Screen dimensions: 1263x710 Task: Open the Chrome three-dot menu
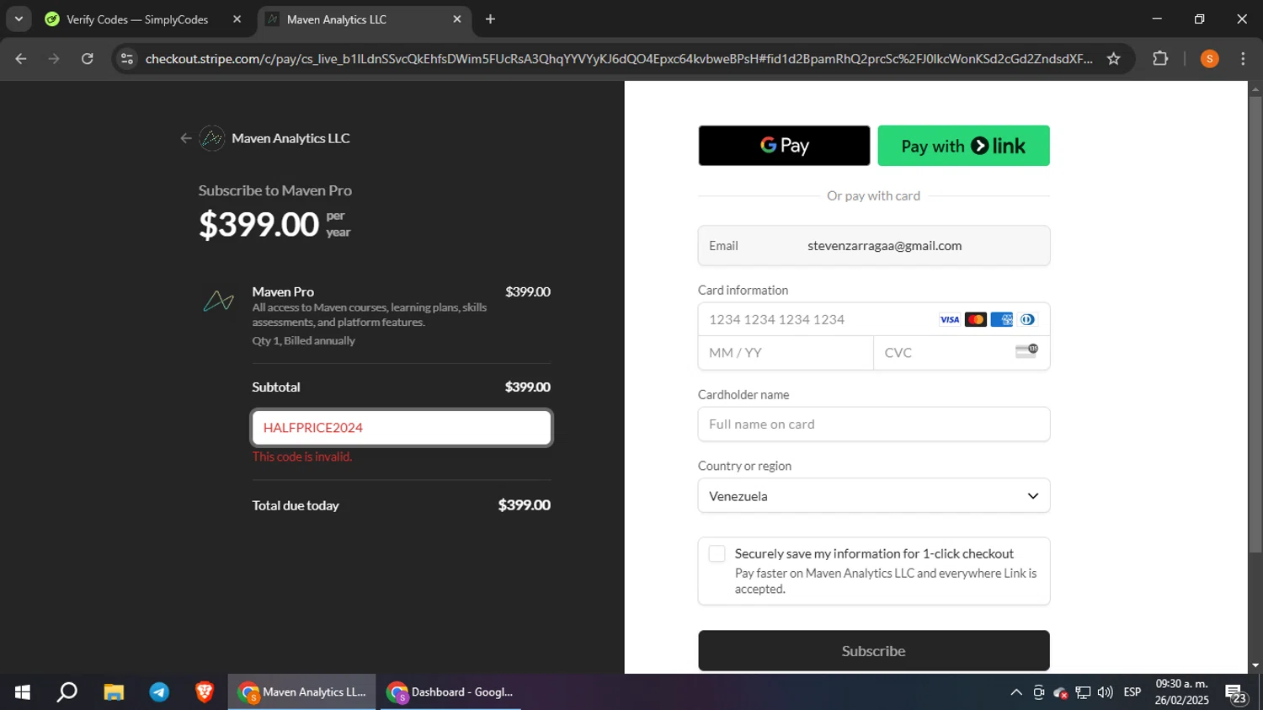point(1244,58)
